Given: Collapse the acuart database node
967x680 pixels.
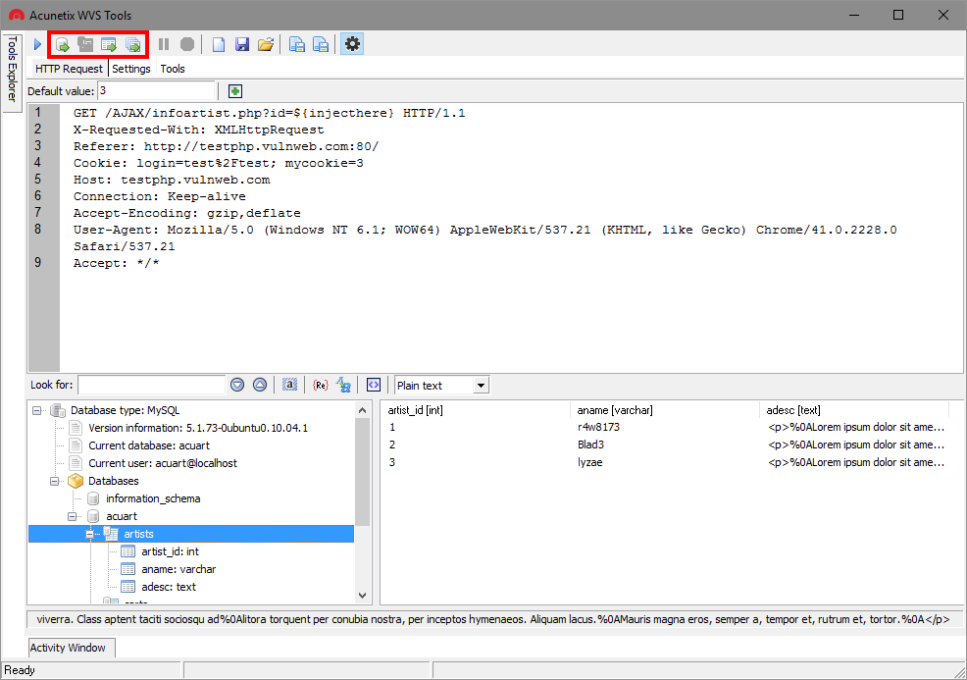Looking at the screenshot, I should pos(73,516).
